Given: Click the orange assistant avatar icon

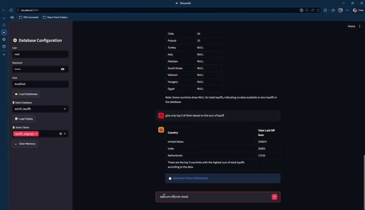Looking at the screenshot, I should tap(161, 130).
